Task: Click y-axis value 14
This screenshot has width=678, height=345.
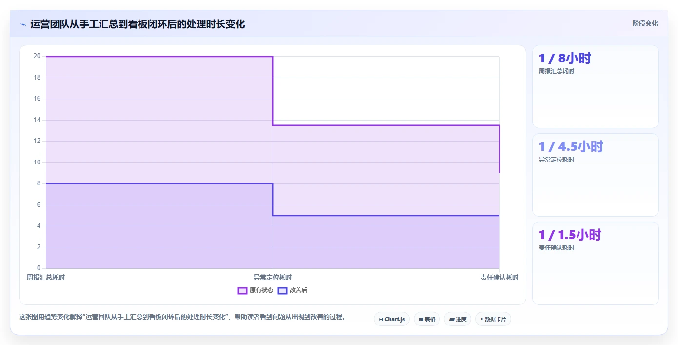Action: (37, 120)
